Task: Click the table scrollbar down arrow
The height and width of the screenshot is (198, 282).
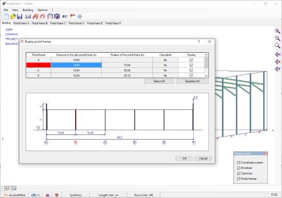Action: click(x=206, y=76)
